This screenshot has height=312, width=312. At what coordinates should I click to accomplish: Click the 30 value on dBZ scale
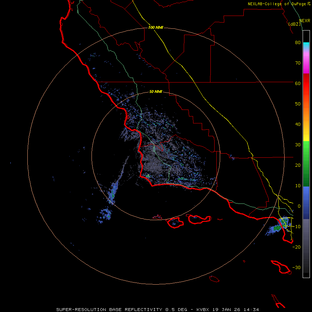coord(298,145)
